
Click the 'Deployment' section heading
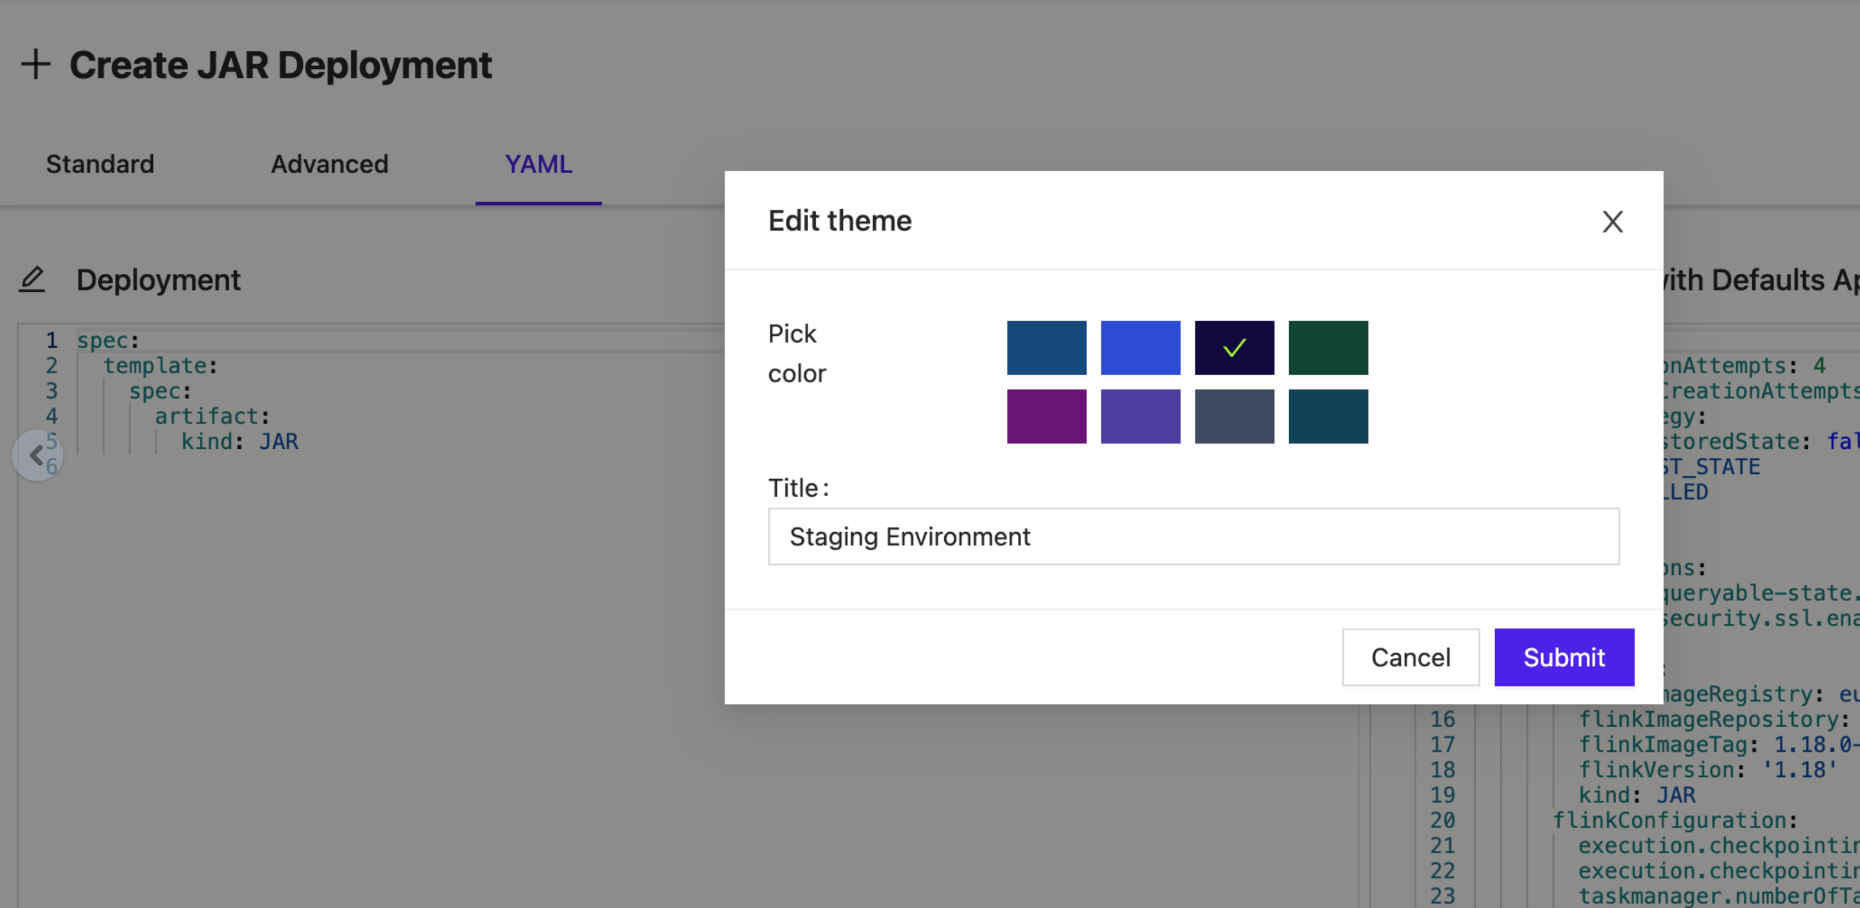pos(158,280)
